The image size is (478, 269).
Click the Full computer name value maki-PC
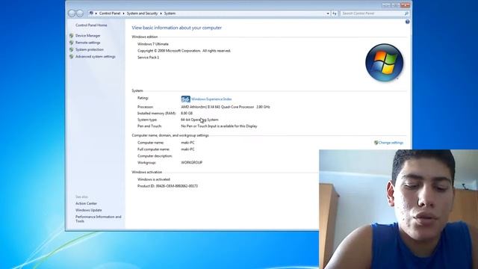point(187,149)
